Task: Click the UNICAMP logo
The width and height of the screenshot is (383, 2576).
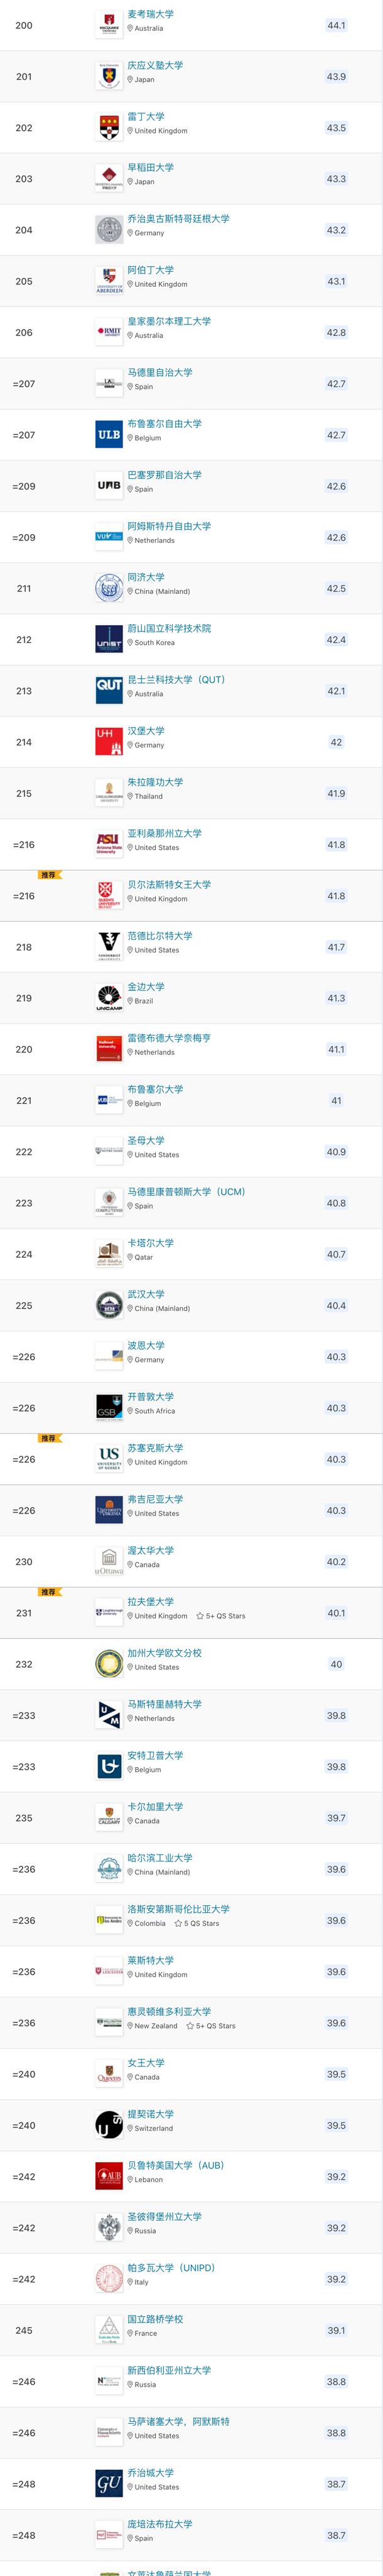Action: pos(109,998)
